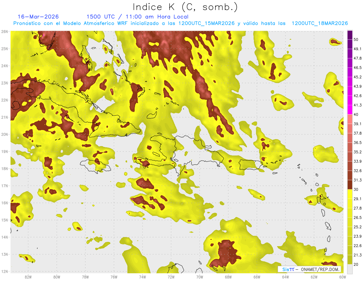Click the '64W' longitude label

[x=285, y=277]
